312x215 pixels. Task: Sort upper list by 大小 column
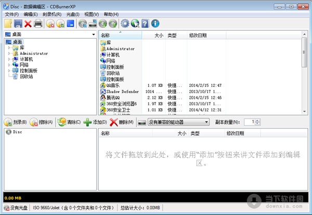click(x=153, y=35)
